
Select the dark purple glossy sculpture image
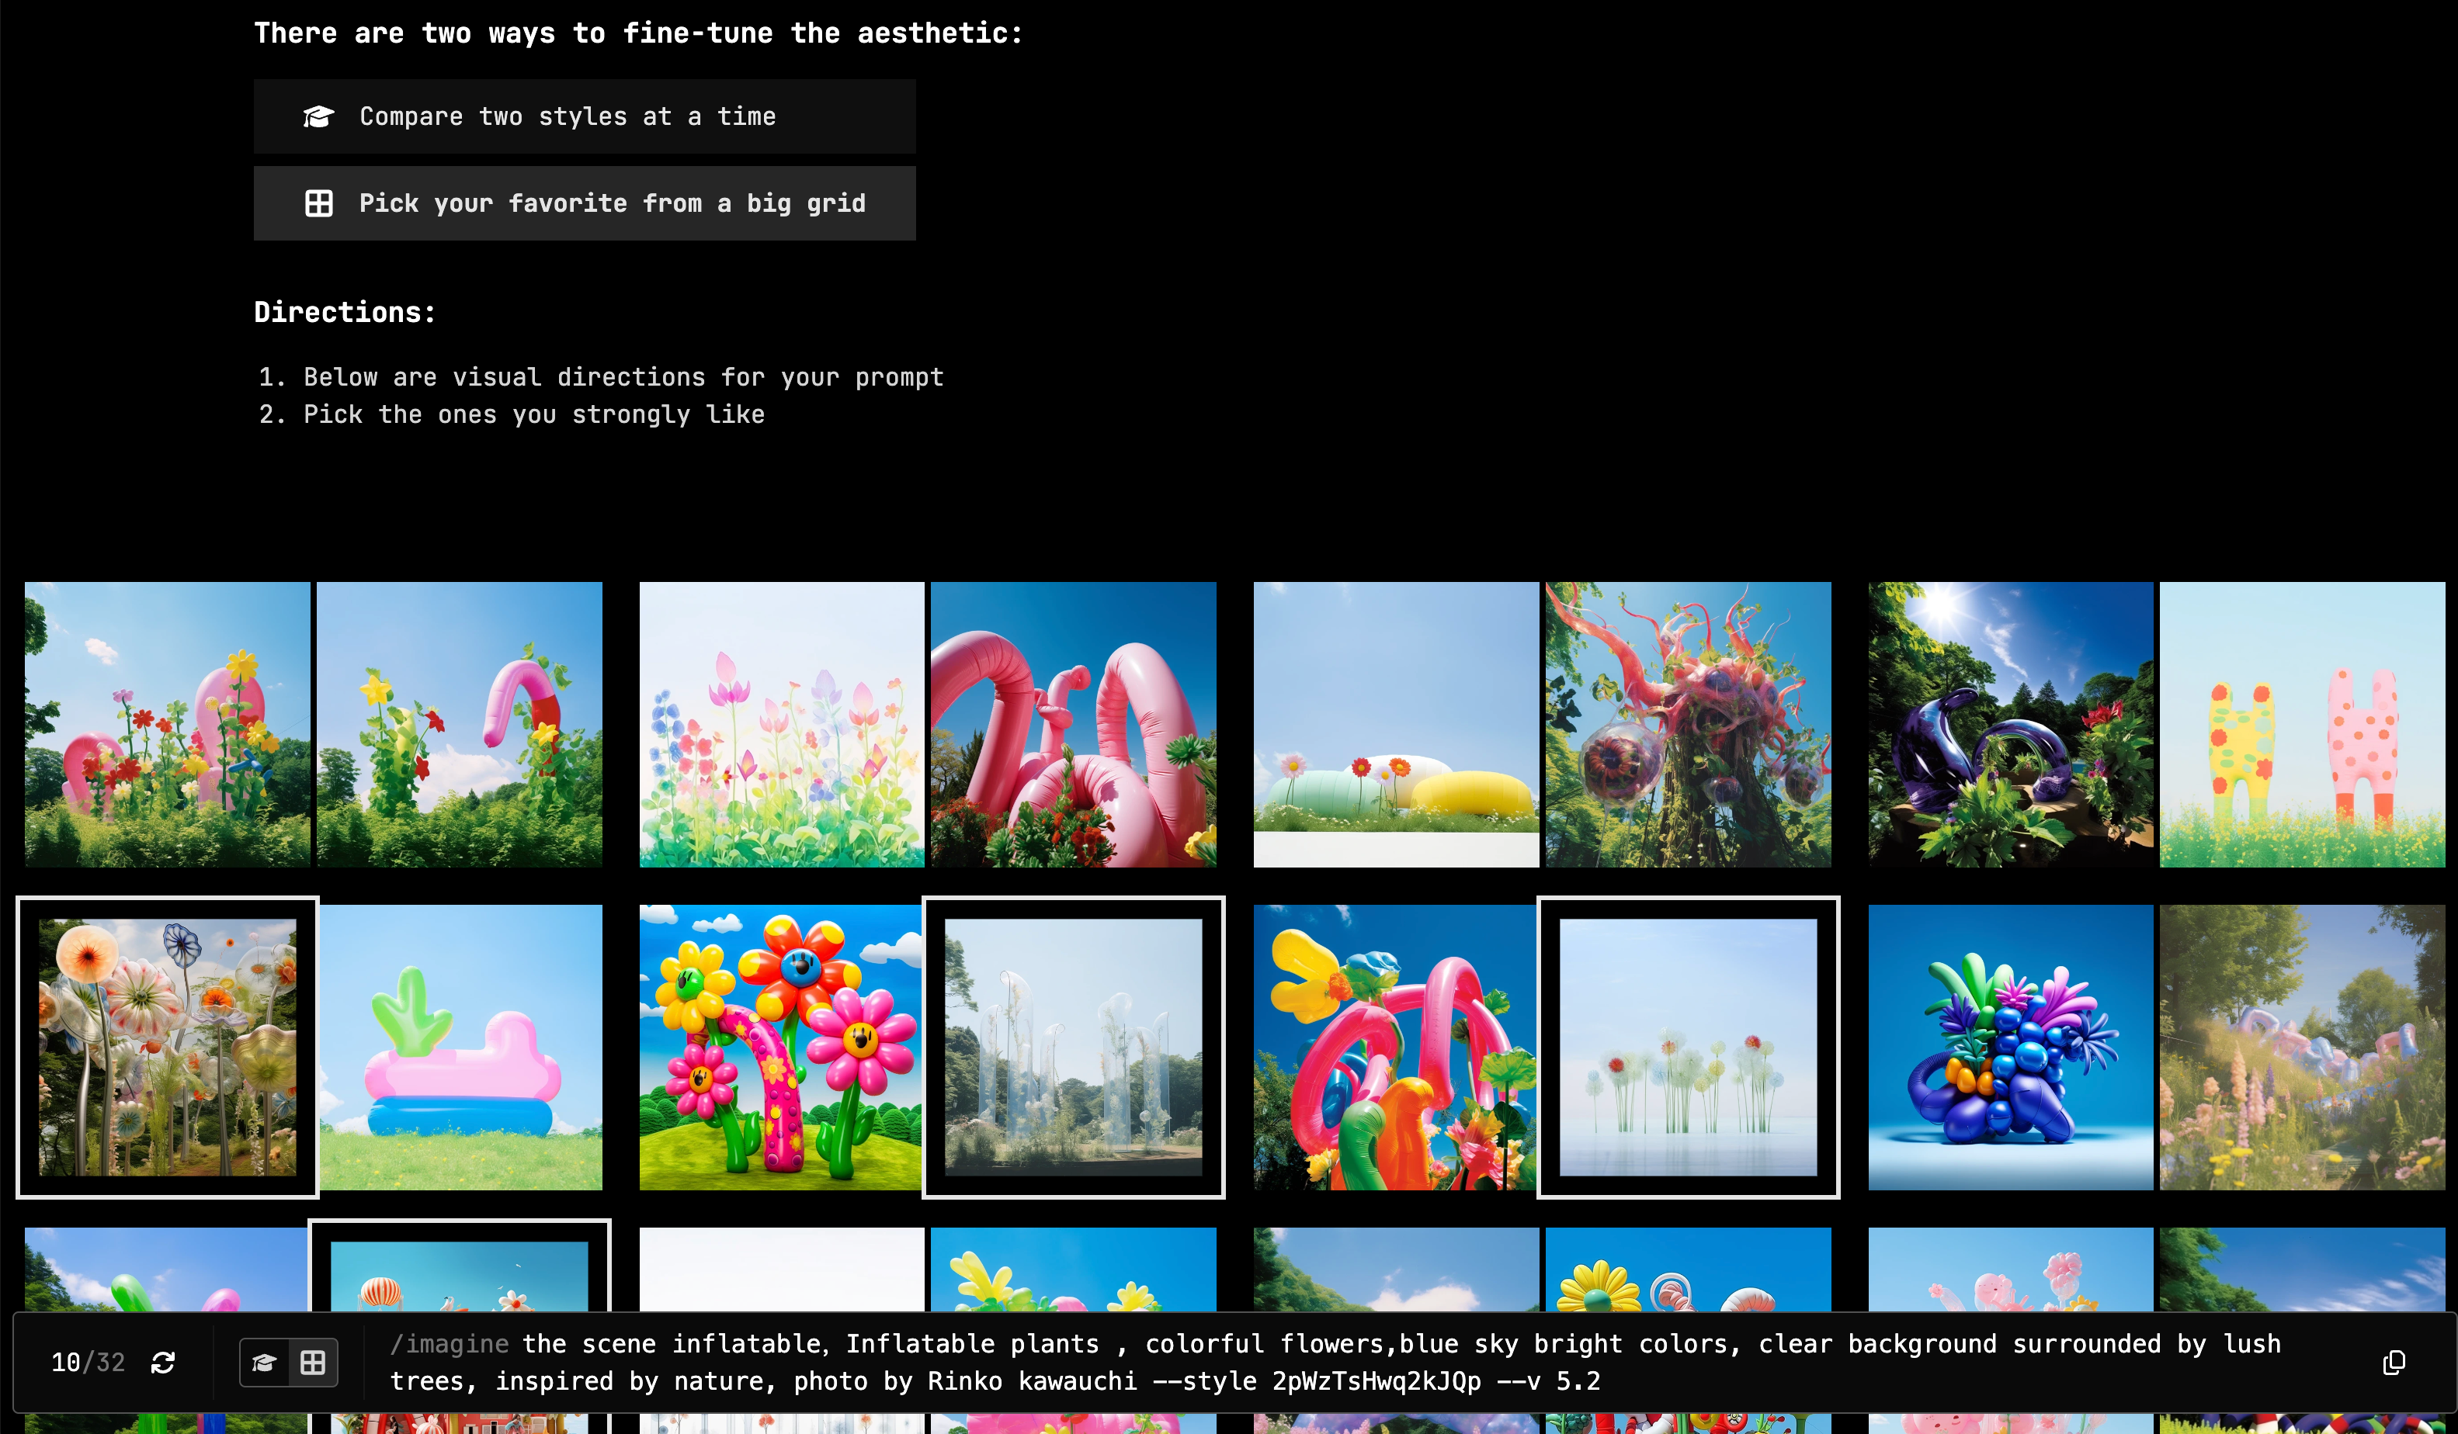tap(2009, 724)
